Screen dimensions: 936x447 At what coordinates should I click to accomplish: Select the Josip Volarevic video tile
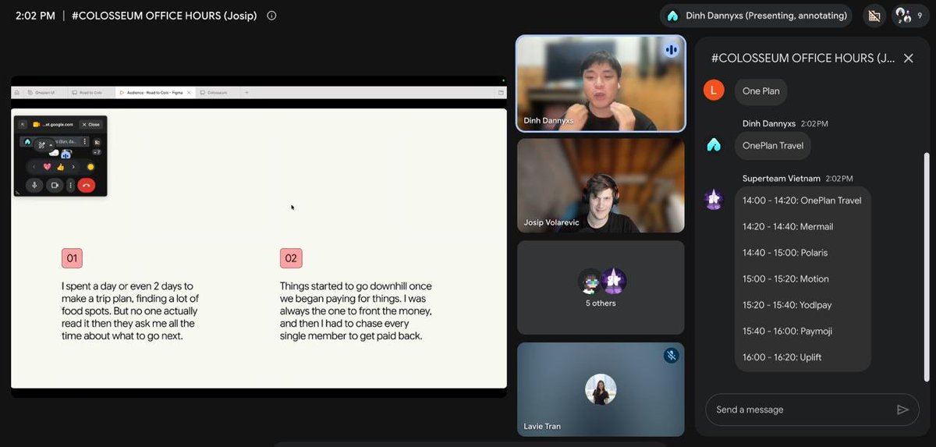(601, 186)
